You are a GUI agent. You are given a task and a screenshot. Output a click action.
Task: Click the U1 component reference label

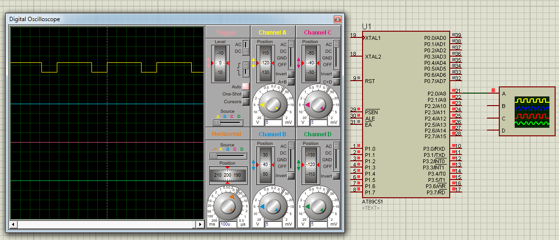pyautogui.click(x=366, y=27)
